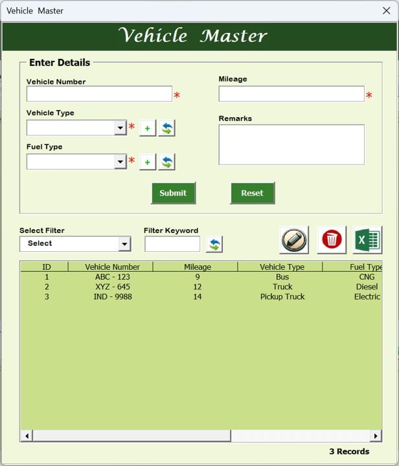Select record ABC - 123
The image size is (399, 466).
point(113,277)
